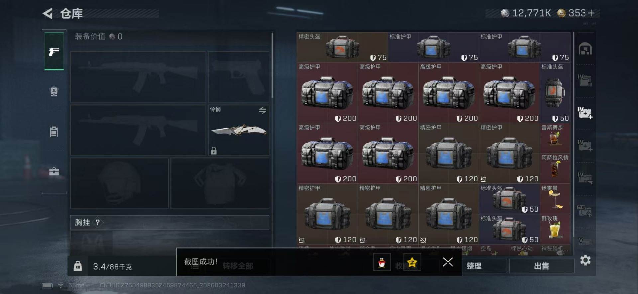Click the 出售 sell button

click(x=542, y=266)
